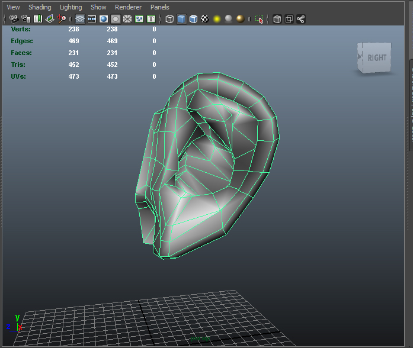The image size is (413, 348).
Task: Expand the Lighting menu
Action: (71, 7)
